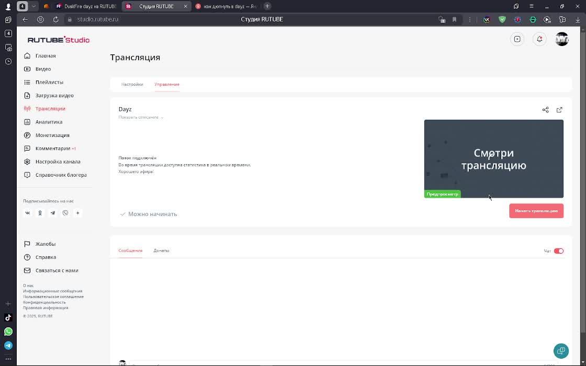Click the Справка question-mark icon

tap(27, 257)
